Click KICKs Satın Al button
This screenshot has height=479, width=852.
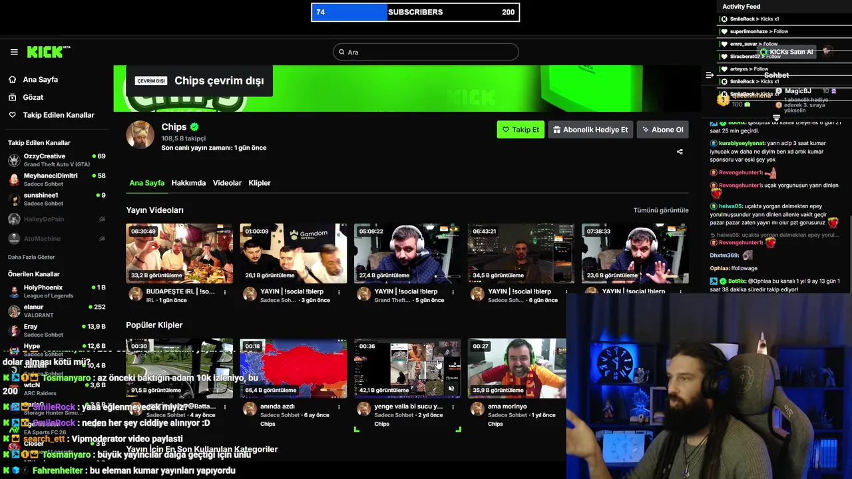[786, 52]
